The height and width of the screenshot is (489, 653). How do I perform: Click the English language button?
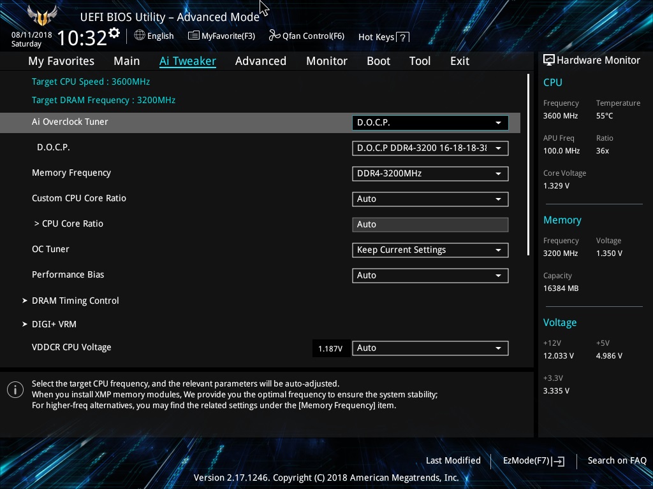tap(160, 36)
